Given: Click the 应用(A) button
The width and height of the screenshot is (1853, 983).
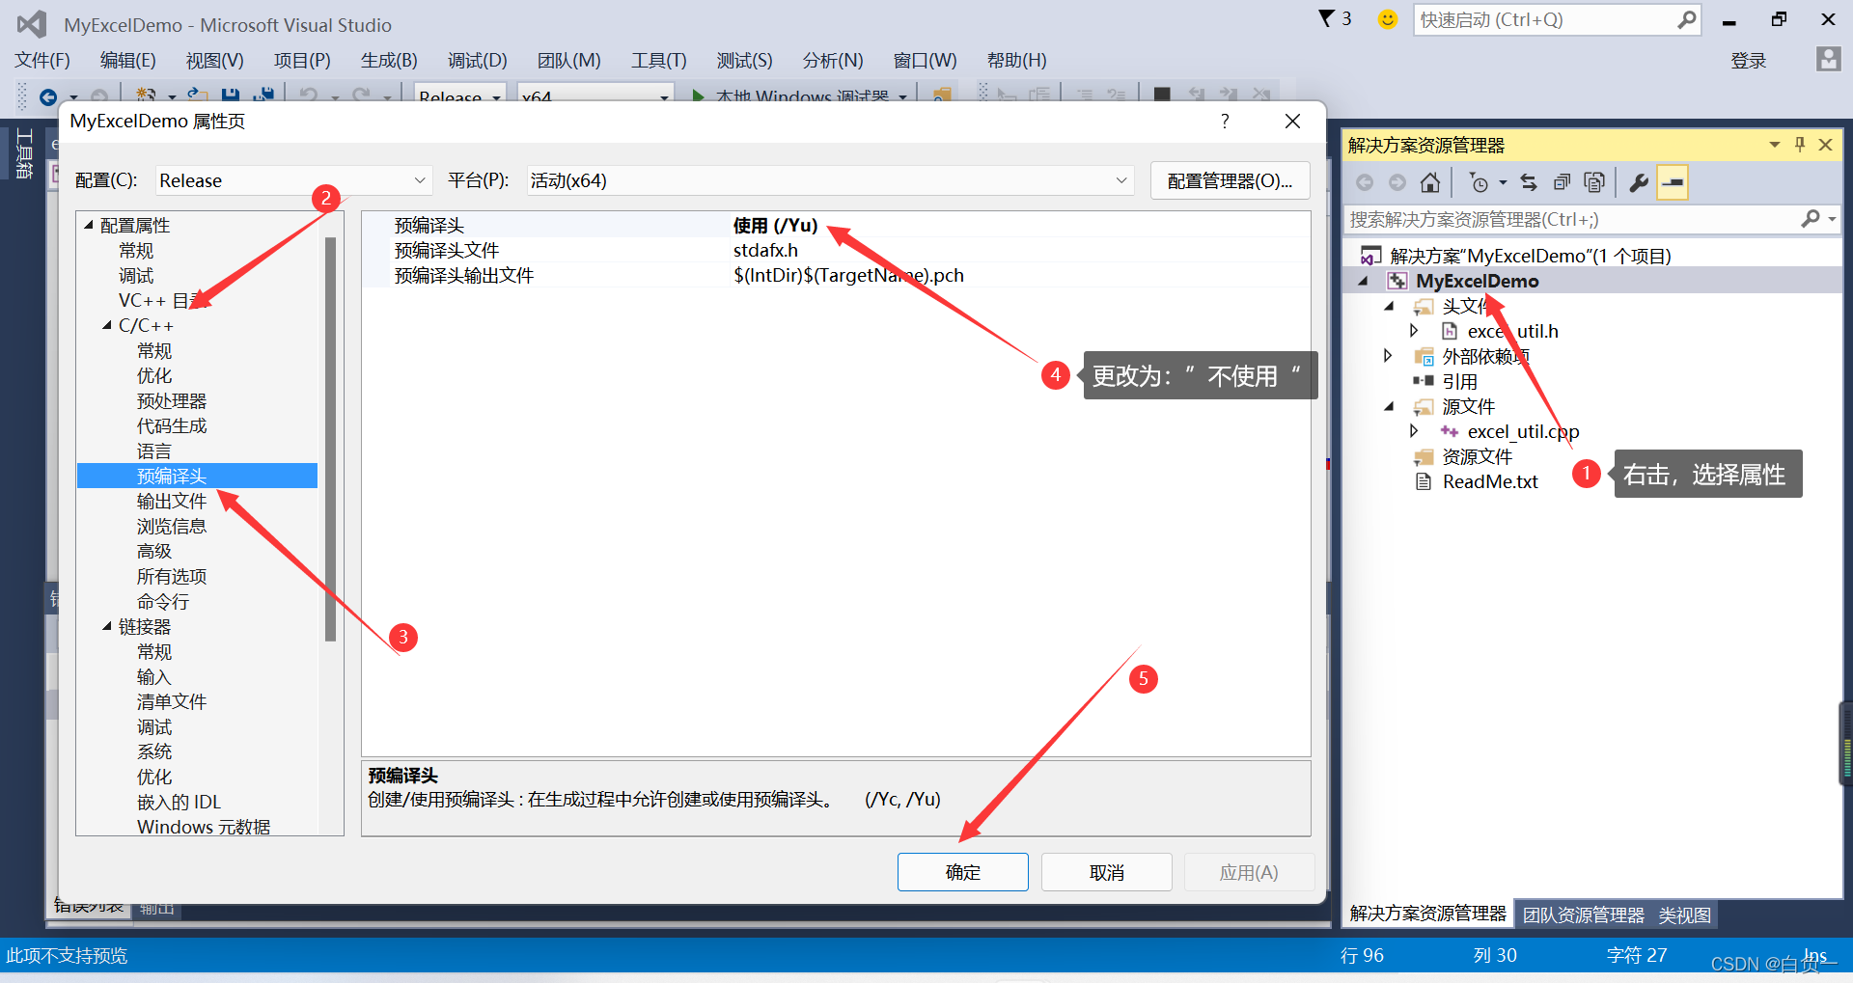Looking at the screenshot, I should 1249,872.
